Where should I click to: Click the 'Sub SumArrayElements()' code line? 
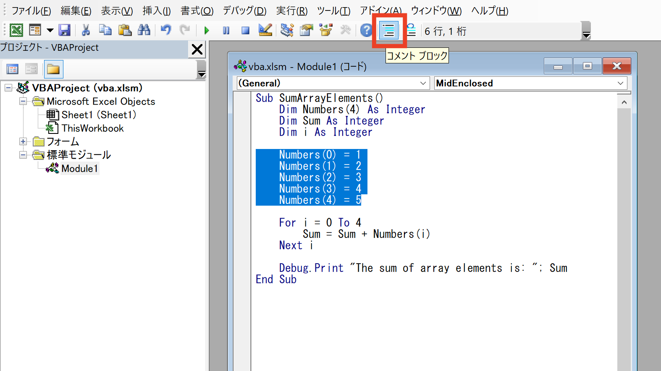pyautogui.click(x=319, y=98)
